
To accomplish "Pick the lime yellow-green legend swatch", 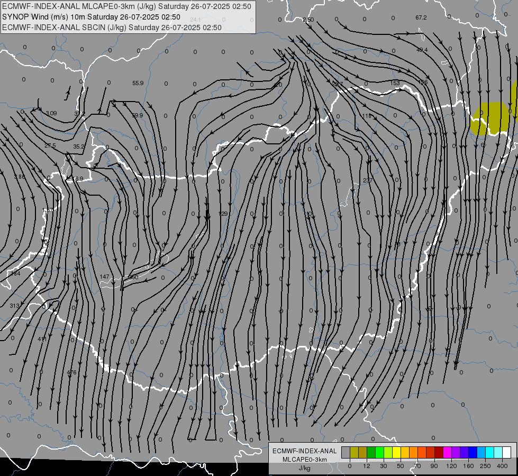I will pos(388,452).
